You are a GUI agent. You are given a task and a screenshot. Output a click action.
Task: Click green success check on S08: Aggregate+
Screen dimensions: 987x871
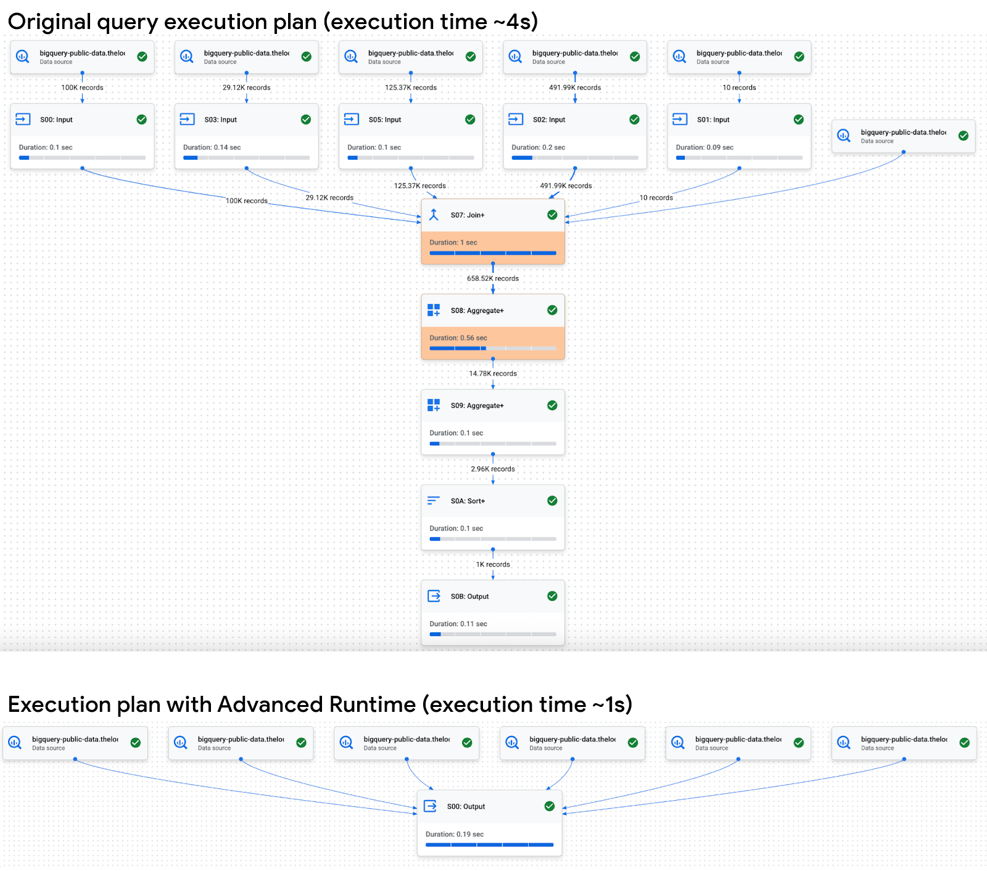point(552,310)
